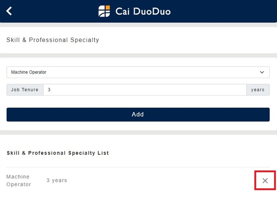The height and width of the screenshot is (200, 277).
Task: Click the empty right side of the navy header
Action: (x=230, y=11)
